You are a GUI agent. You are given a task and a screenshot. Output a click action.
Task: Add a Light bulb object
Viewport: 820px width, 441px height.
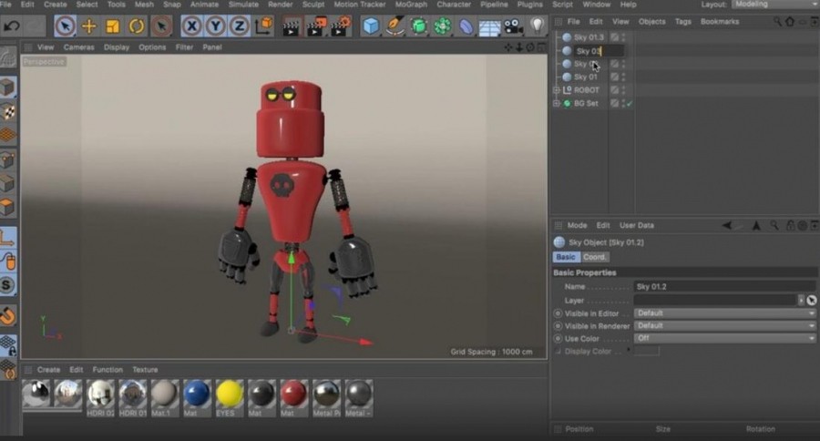tap(537, 26)
